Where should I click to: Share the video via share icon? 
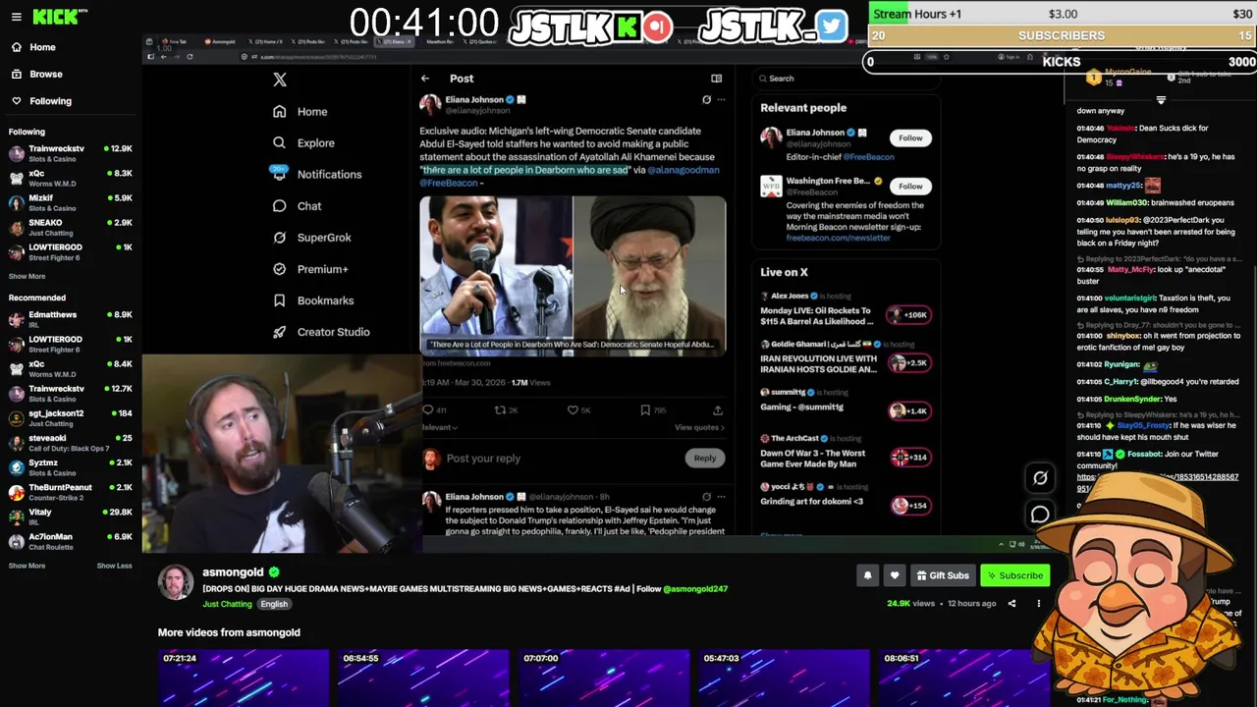click(1011, 604)
